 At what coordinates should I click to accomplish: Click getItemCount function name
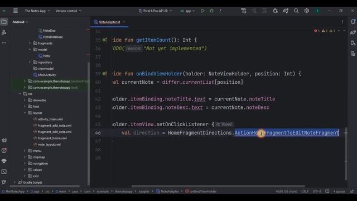click(x=153, y=40)
